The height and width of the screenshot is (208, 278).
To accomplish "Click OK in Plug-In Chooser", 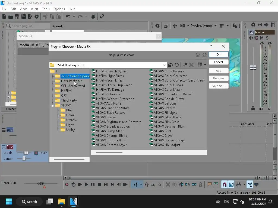I will point(219,54).
